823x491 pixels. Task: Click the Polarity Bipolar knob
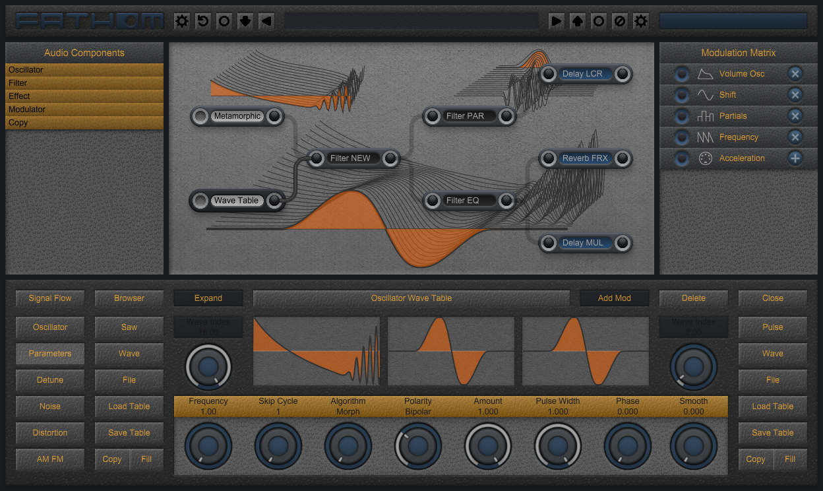418,446
